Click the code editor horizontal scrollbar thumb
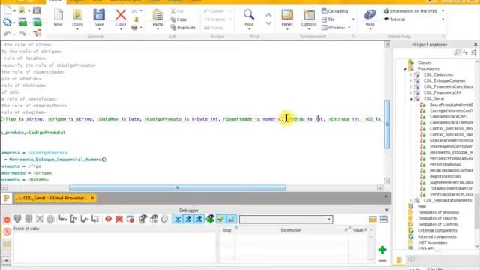Viewport: 480px width, 270px height. coord(178,188)
